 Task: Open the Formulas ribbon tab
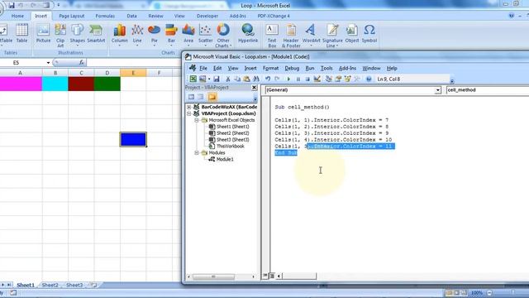105,16
